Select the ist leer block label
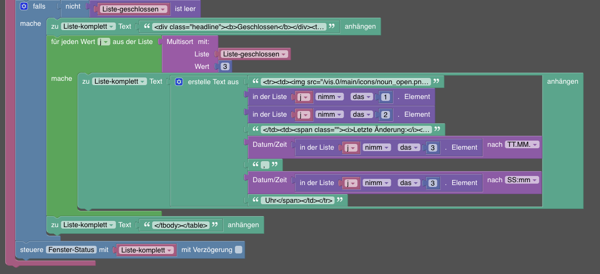 pos(185,9)
